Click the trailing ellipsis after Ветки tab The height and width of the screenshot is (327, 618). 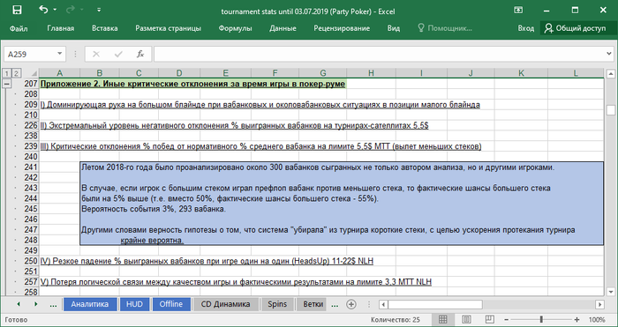tap(335, 304)
